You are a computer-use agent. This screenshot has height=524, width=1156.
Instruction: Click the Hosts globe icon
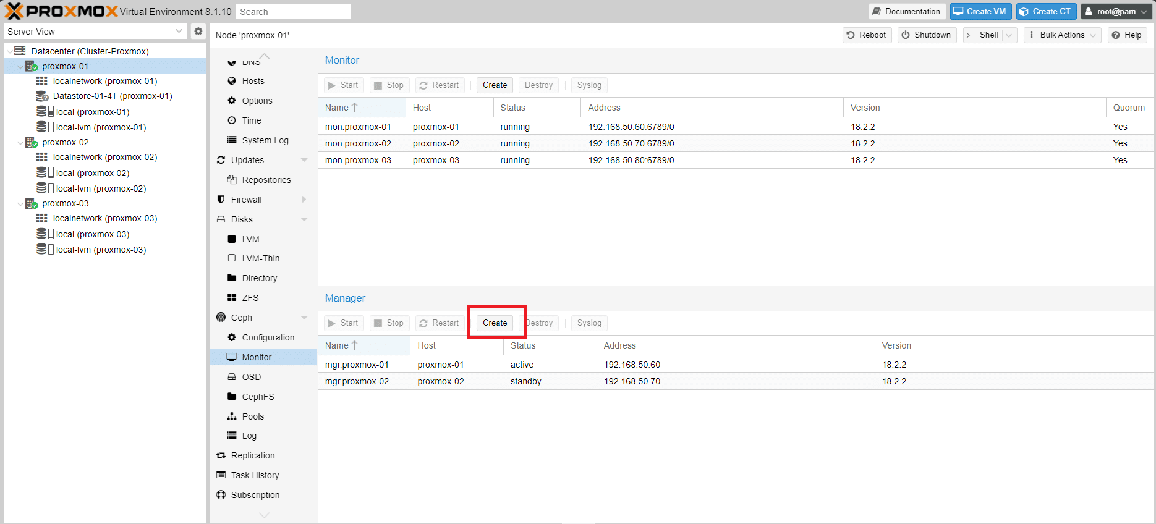click(232, 81)
